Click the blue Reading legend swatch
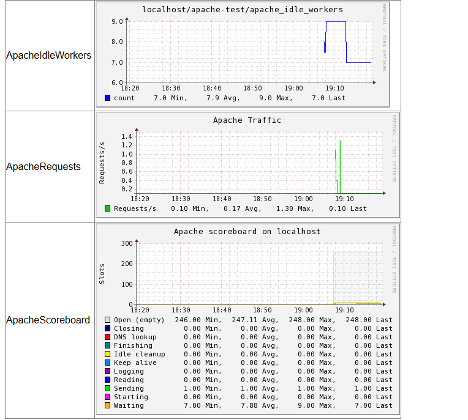 tap(107, 380)
